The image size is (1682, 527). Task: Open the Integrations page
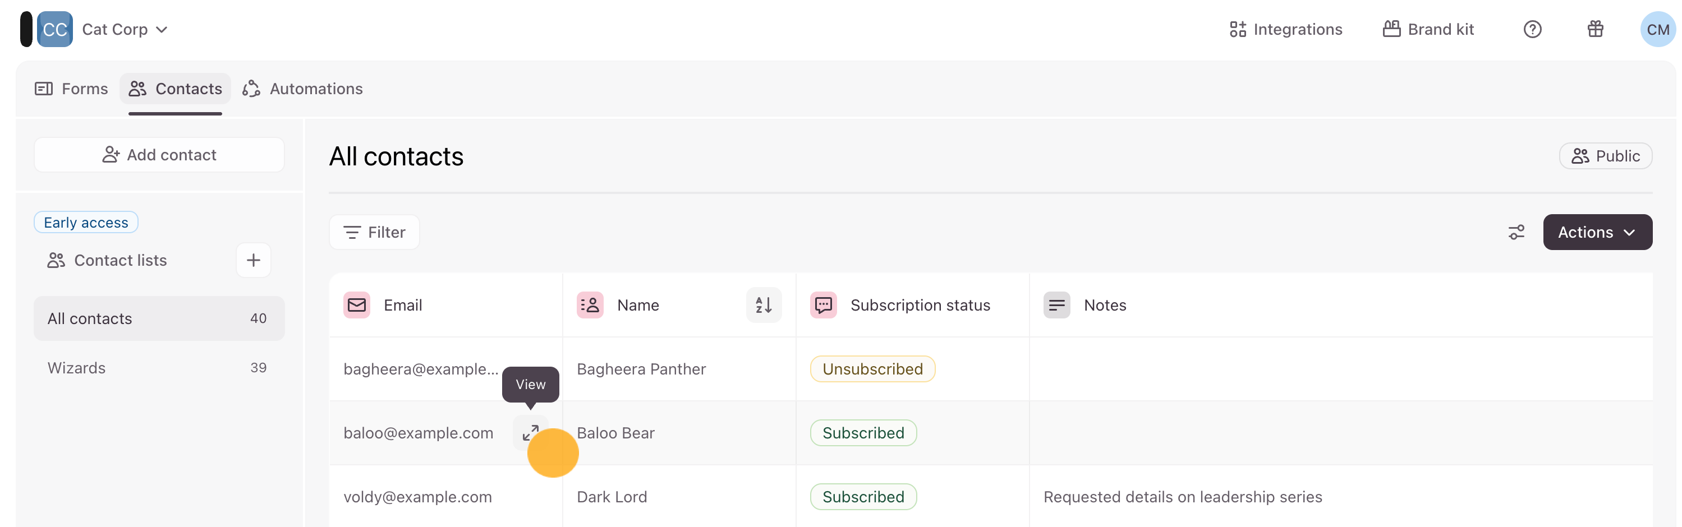coord(1286,29)
